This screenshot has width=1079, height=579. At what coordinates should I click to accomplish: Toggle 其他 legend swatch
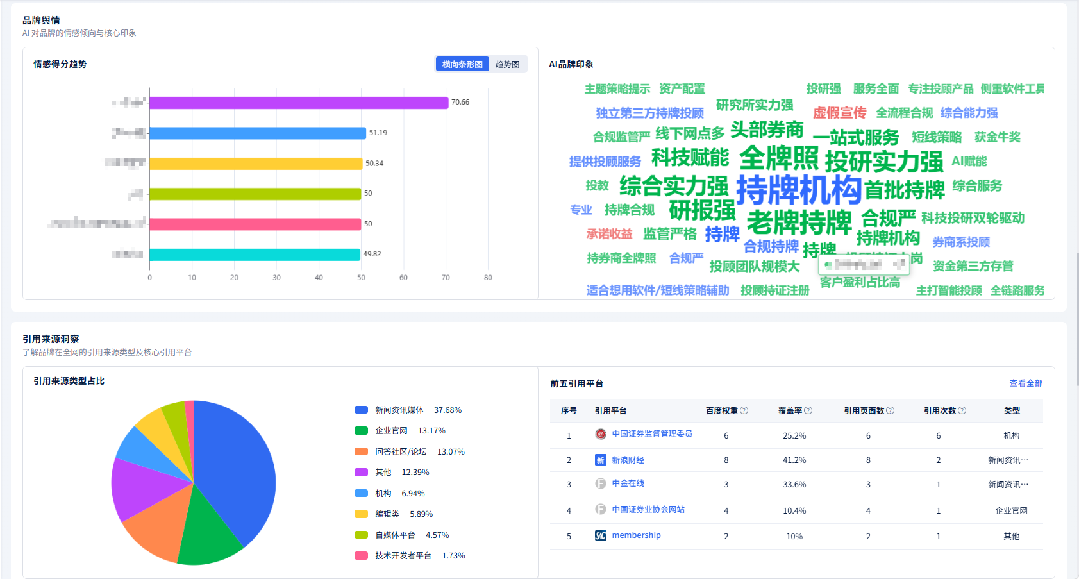[361, 472]
